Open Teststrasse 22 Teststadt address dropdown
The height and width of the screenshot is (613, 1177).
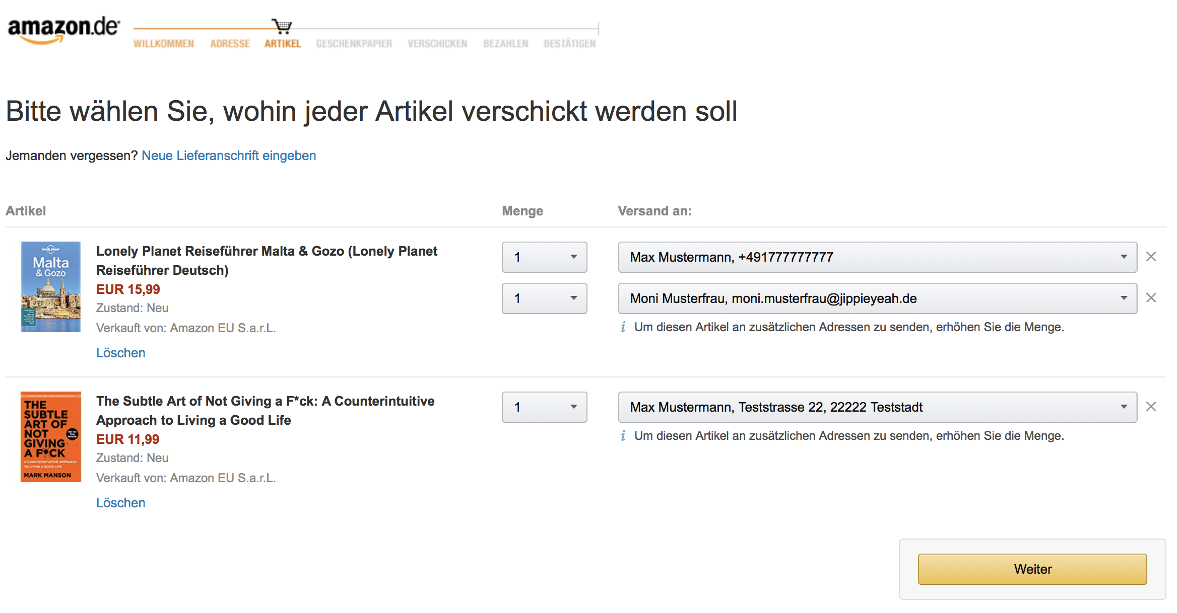coord(877,407)
